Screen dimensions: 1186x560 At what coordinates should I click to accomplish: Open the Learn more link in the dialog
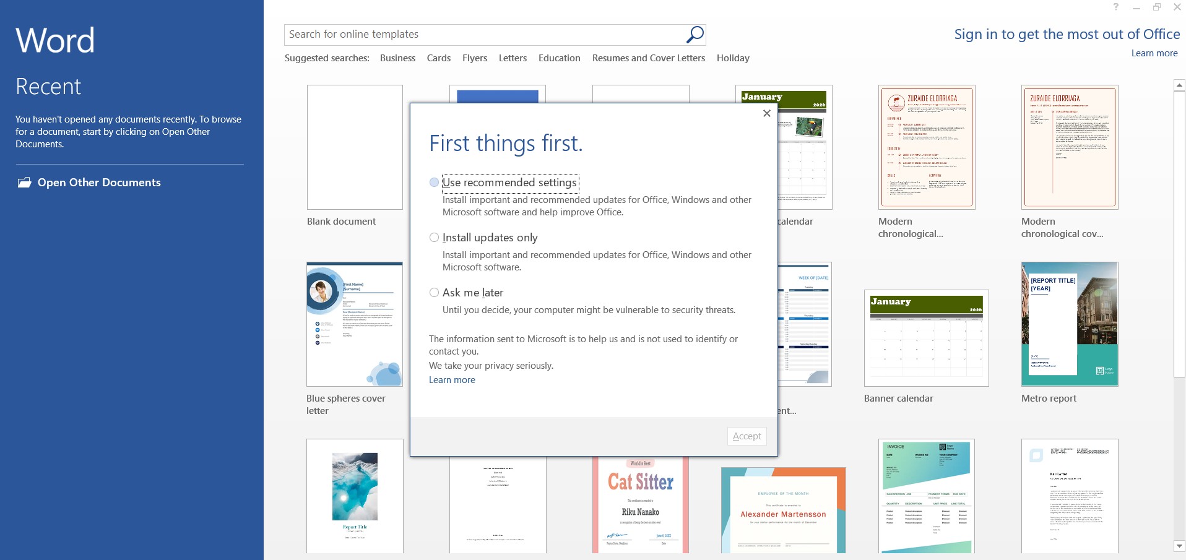pyautogui.click(x=452, y=379)
